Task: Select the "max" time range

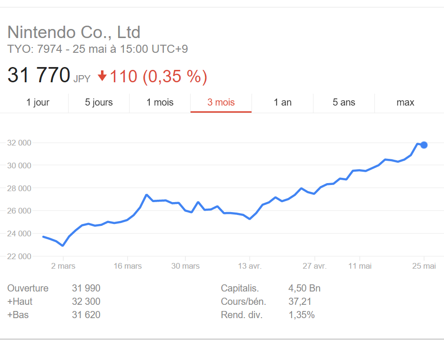Action: (x=405, y=102)
